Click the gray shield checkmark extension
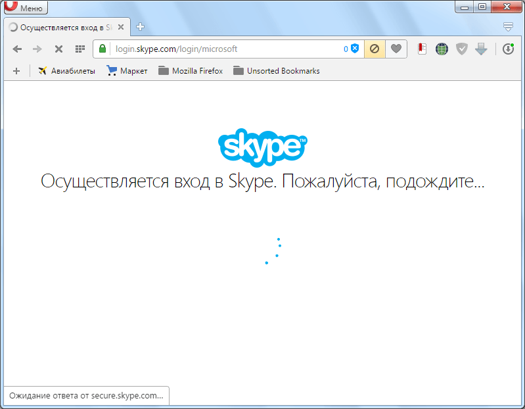The height and width of the screenshot is (409, 525). (x=461, y=49)
